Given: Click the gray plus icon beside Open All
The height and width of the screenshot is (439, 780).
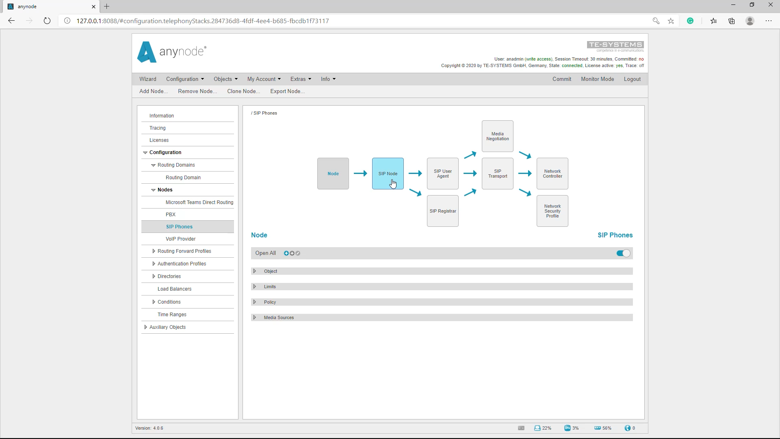Looking at the screenshot, I should [x=292, y=253].
